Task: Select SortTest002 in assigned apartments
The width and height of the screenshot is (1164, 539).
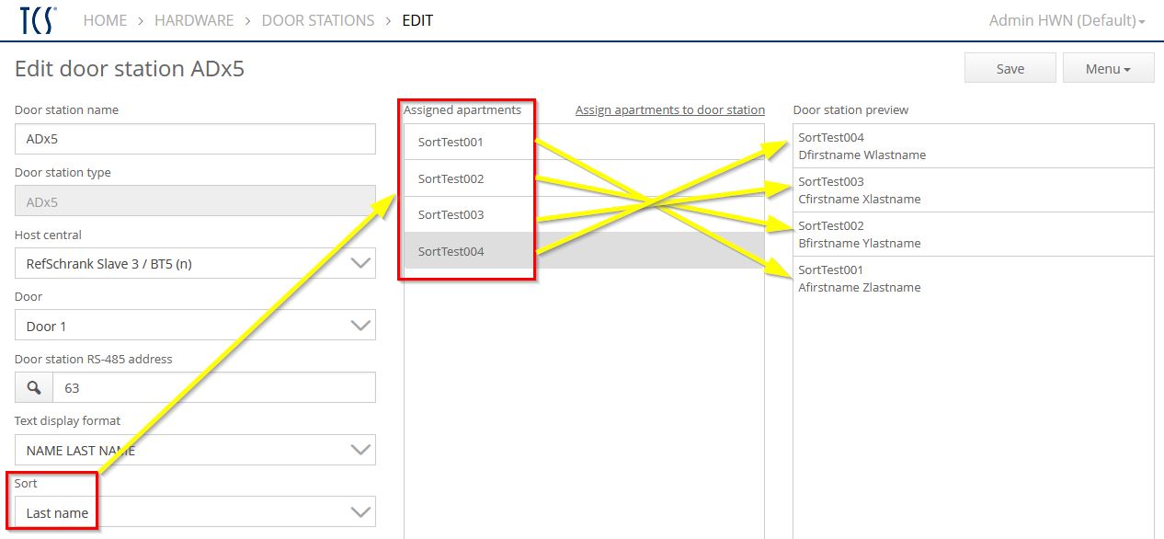Action: (451, 178)
